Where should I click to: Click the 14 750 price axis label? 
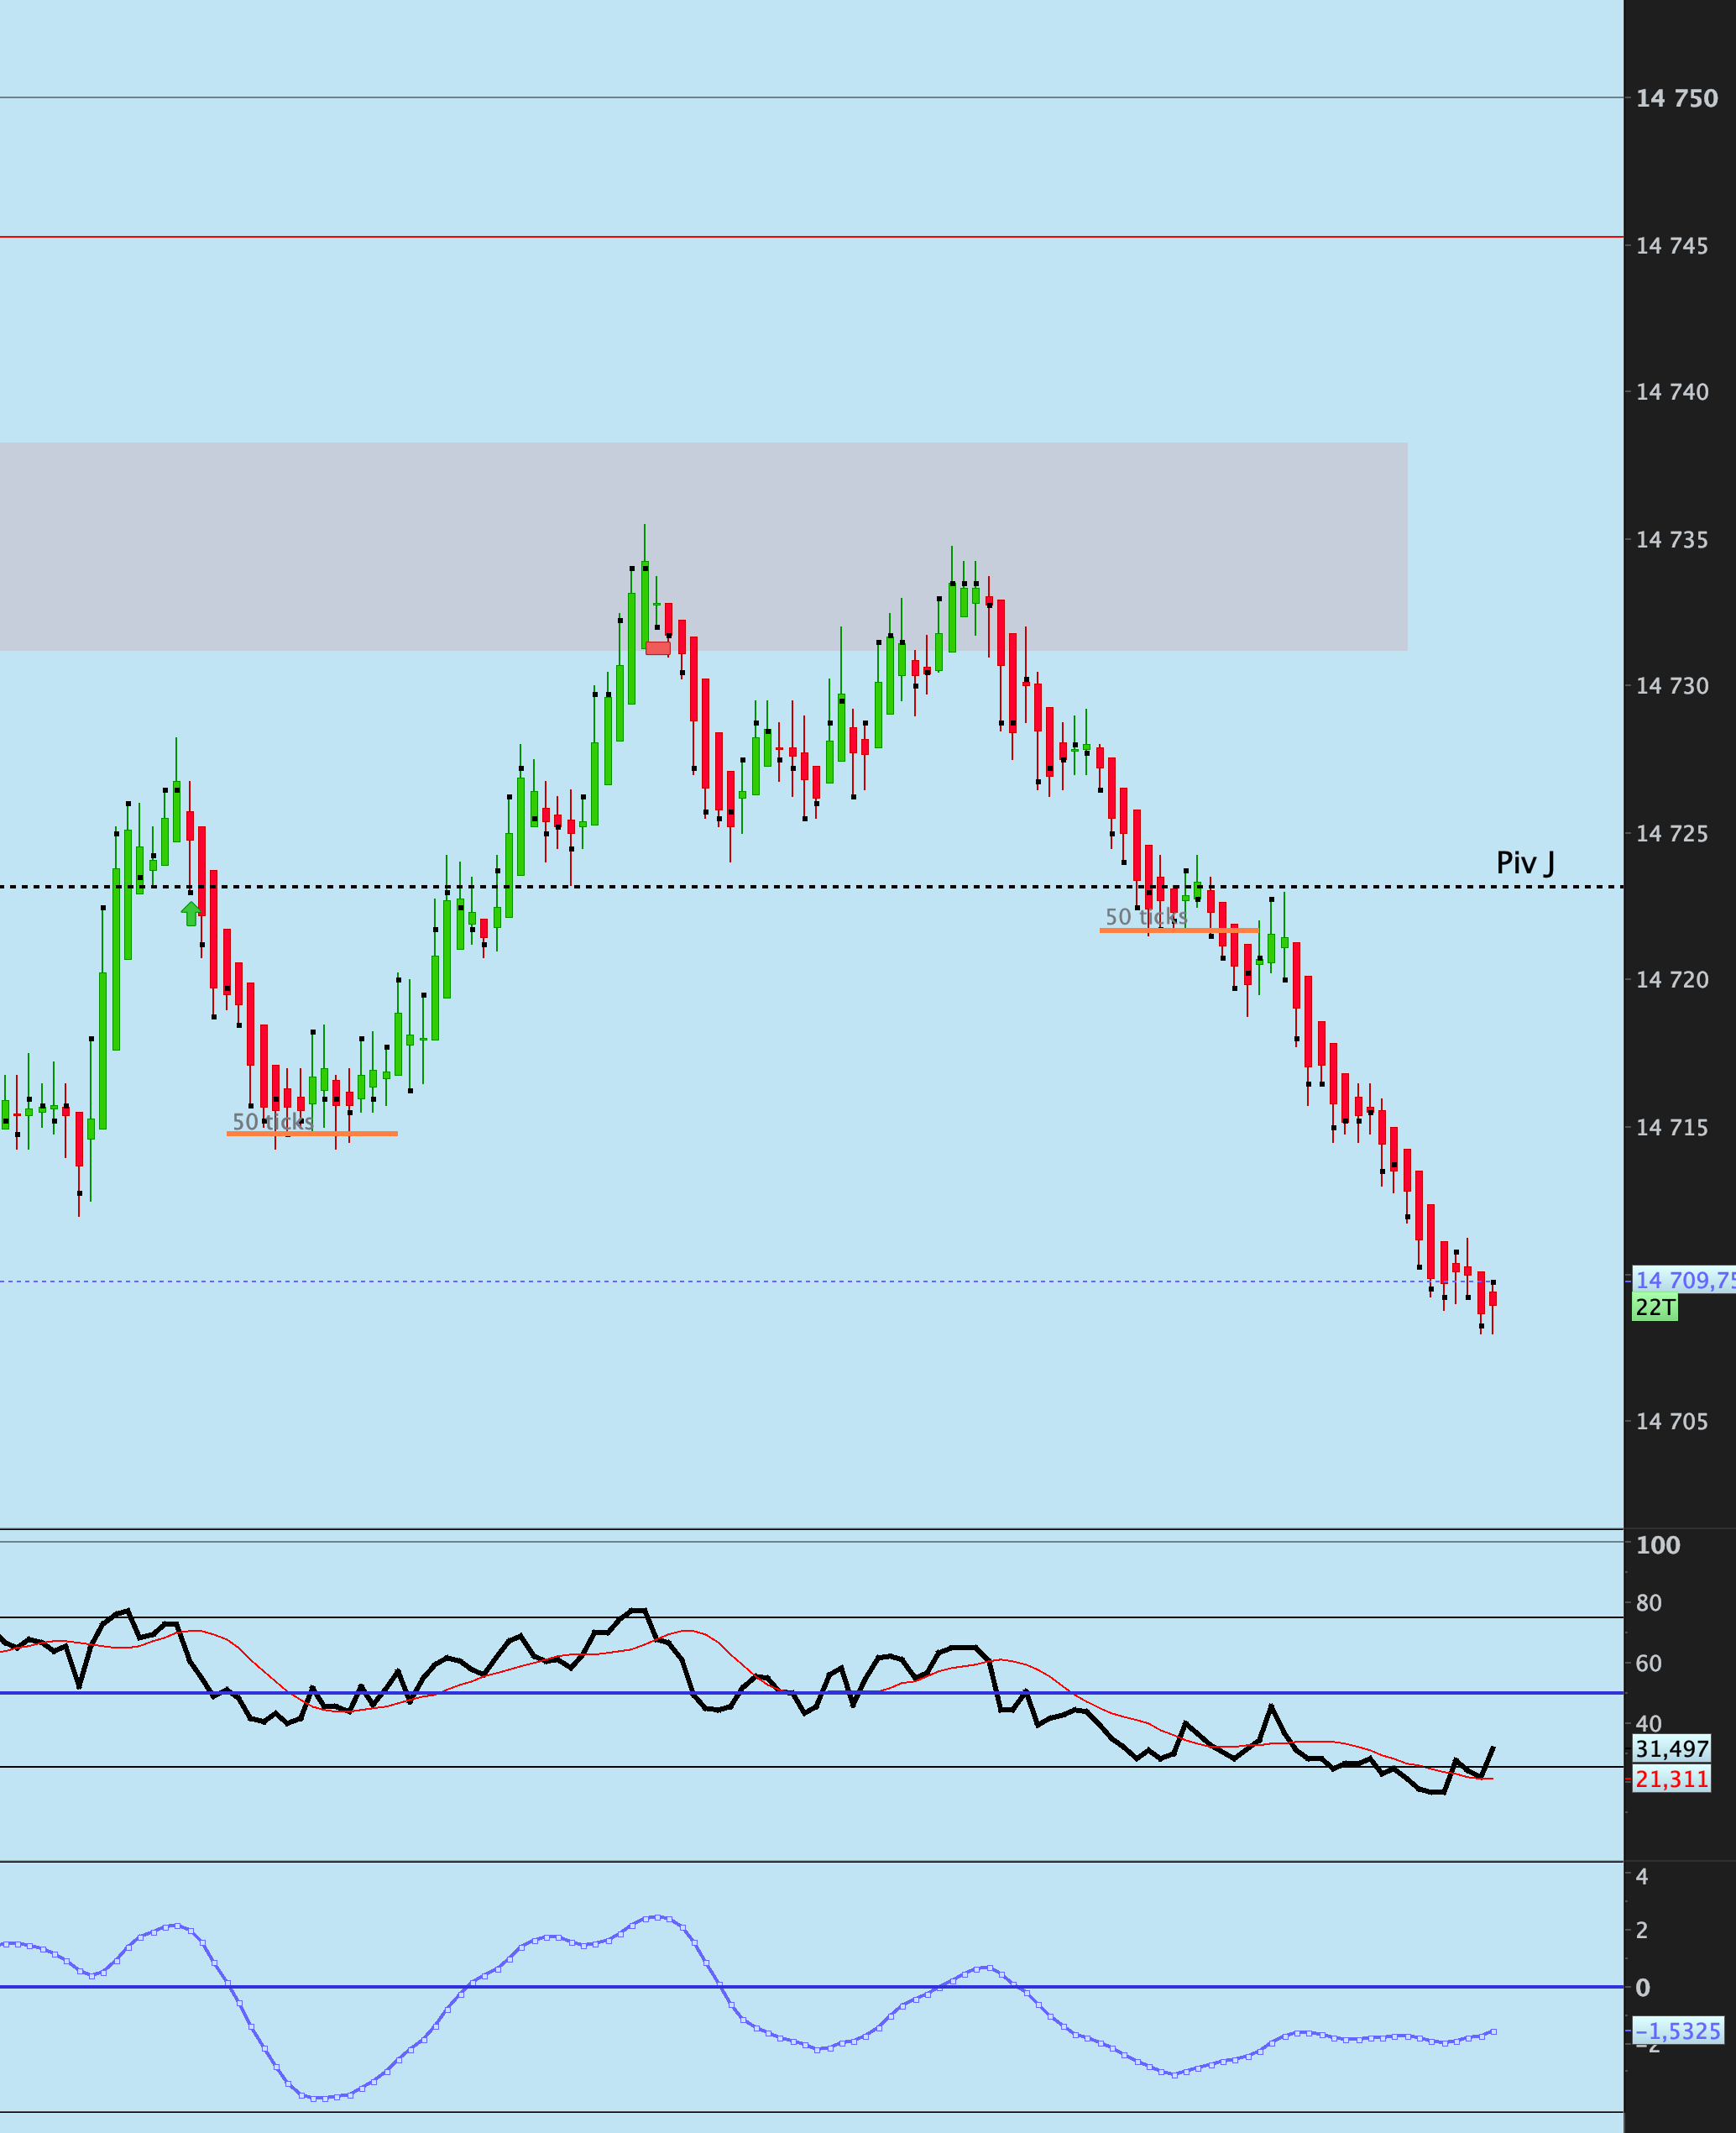[x=1676, y=98]
